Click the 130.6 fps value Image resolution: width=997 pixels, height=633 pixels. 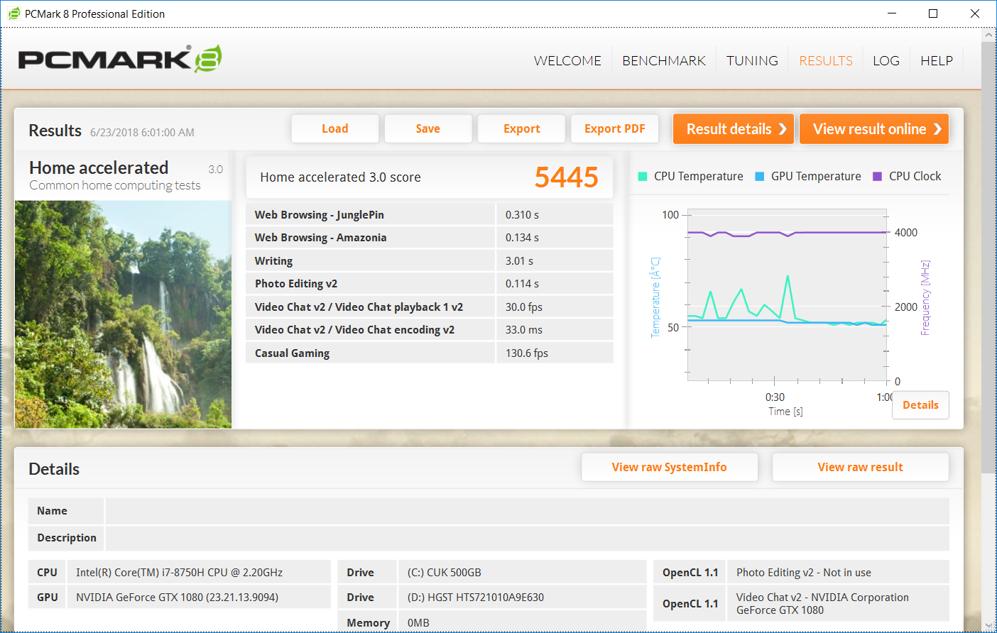[x=527, y=353]
